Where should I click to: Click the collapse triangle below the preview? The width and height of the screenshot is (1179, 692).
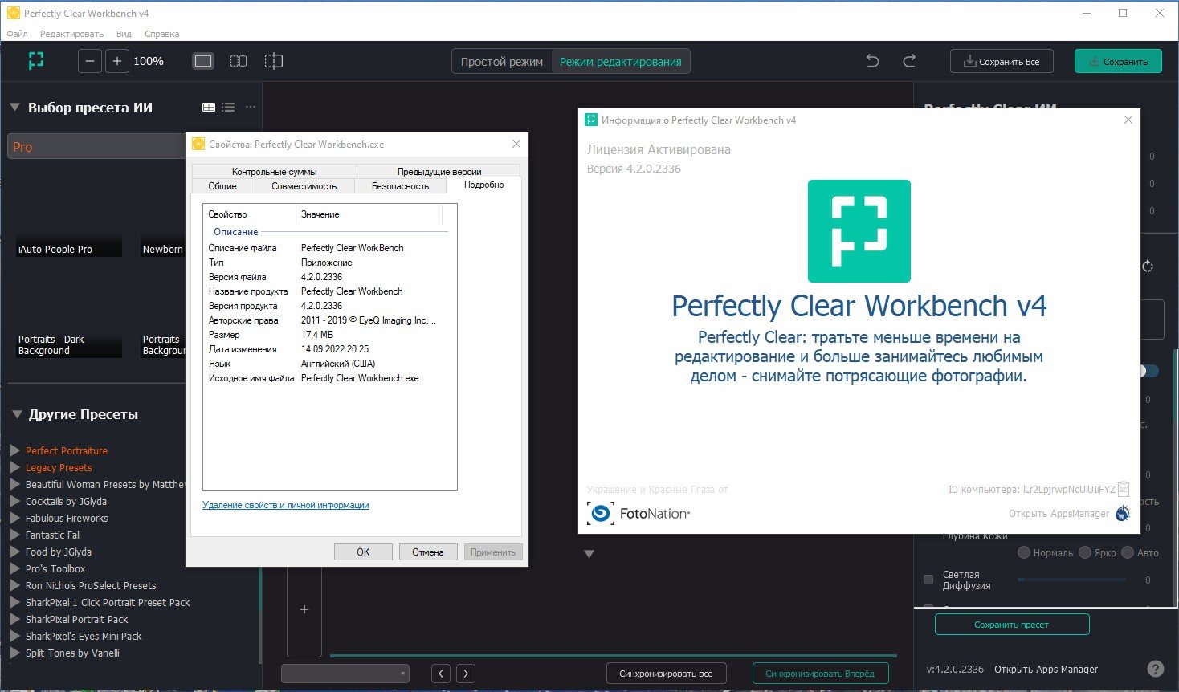[x=589, y=554]
